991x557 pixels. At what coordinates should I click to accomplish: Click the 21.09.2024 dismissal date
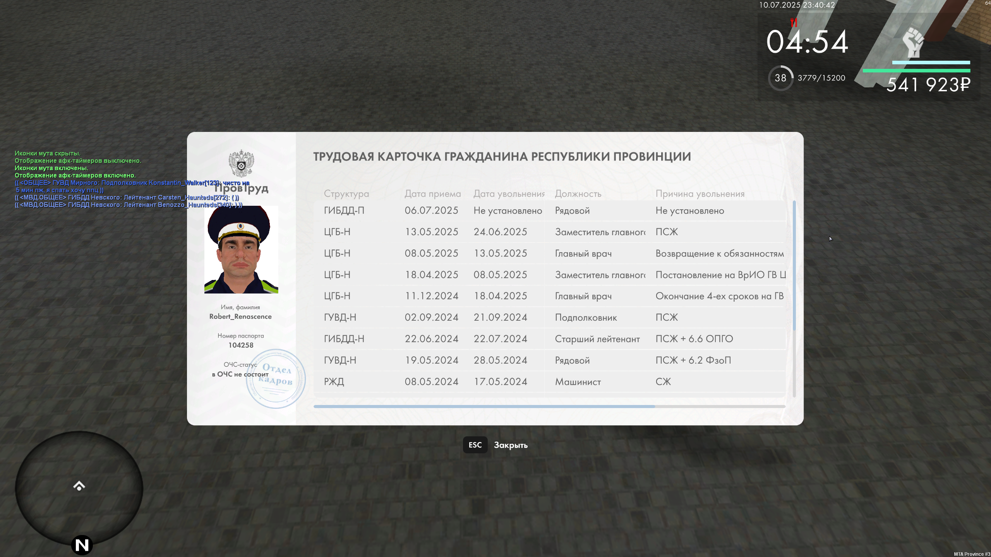[500, 318]
